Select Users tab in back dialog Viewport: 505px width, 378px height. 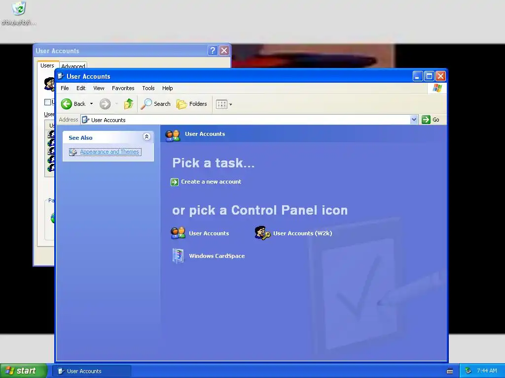[x=47, y=65]
